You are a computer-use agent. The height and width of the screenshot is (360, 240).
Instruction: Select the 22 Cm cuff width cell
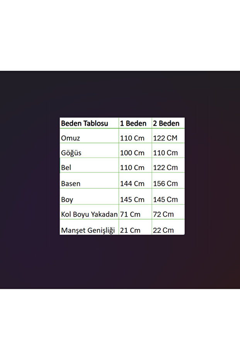(x=163, y=230)
